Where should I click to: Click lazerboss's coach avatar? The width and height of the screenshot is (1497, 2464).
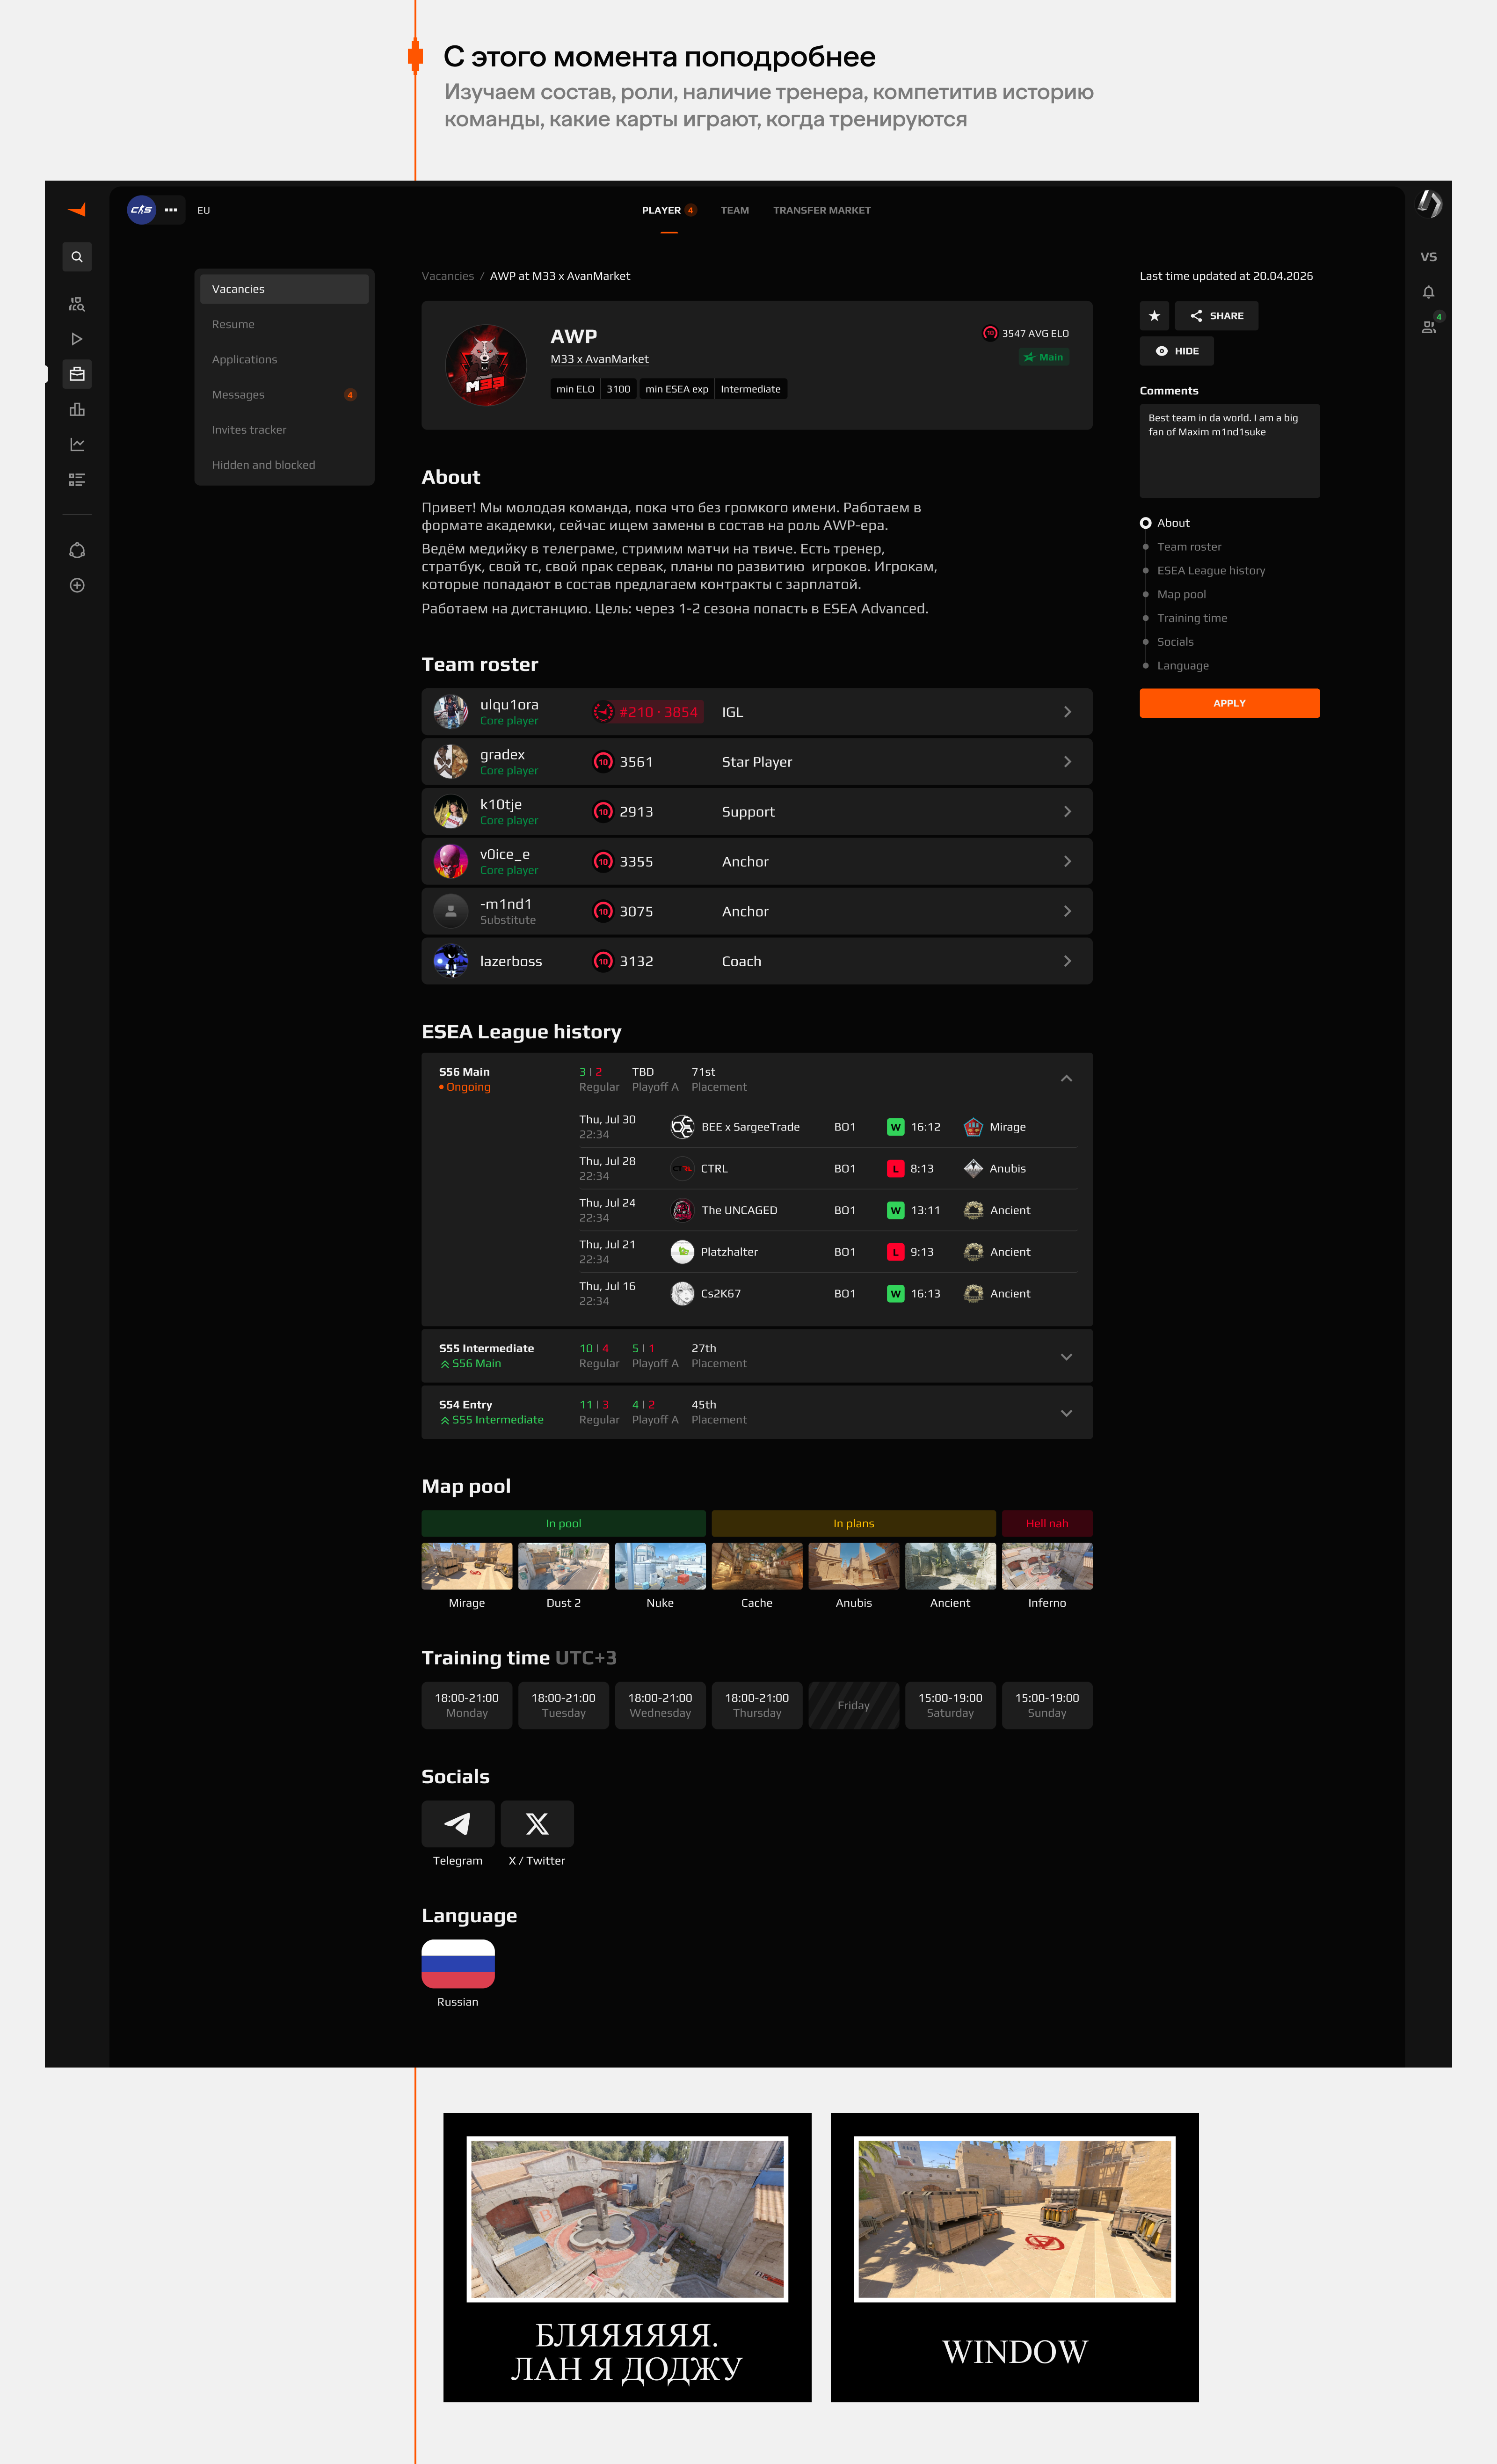pyautogui.click(x=451, y=961)
